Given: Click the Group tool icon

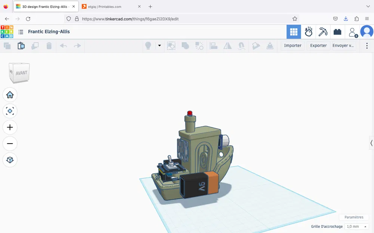Looking at the screenshot, I should click(186, 45).
